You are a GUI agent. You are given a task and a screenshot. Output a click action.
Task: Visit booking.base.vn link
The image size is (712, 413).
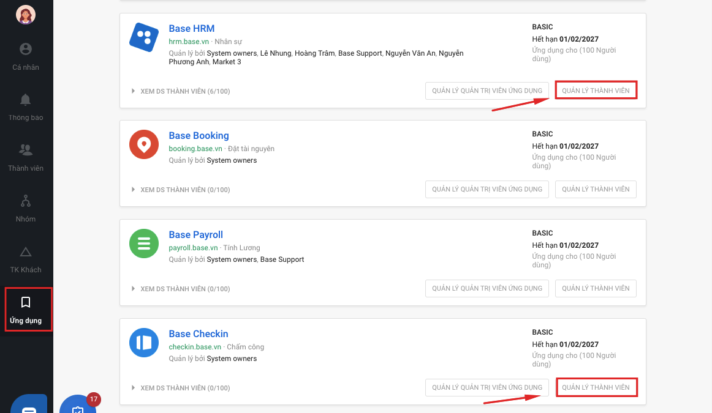[195, 149]
